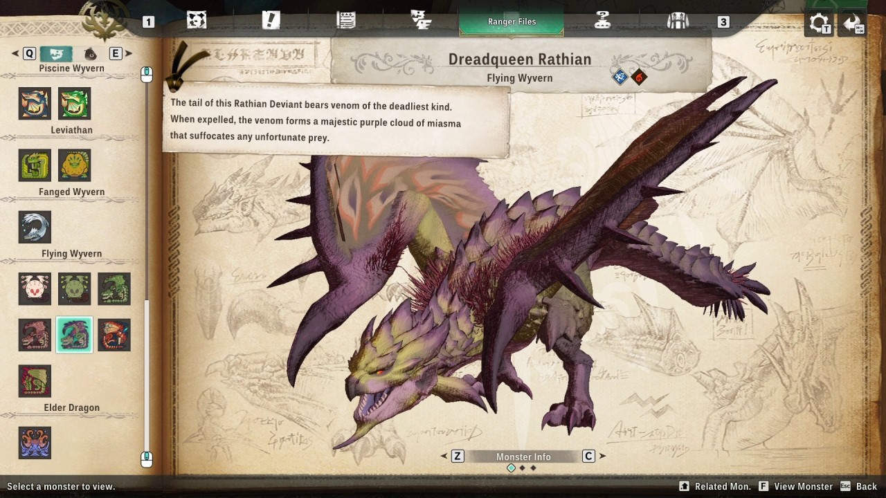Open the armor equipment tab
This screenshot has width=886, height=498.
click(x=678, y=21)
